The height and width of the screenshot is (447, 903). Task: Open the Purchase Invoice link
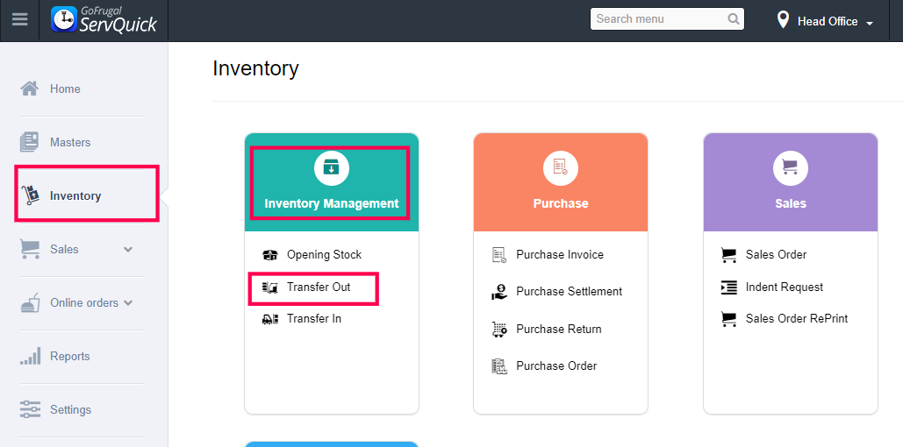pyautogui.click(x=560, y=254)
